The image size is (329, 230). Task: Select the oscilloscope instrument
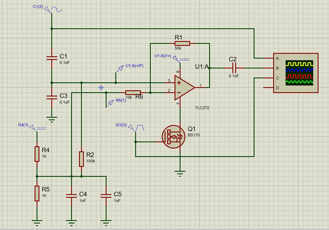(296, 73)
